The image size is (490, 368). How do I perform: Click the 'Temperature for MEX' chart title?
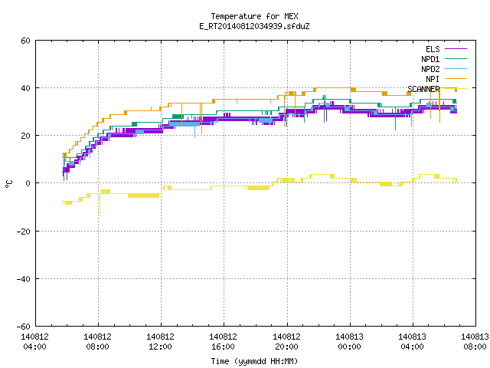[254, 16]
